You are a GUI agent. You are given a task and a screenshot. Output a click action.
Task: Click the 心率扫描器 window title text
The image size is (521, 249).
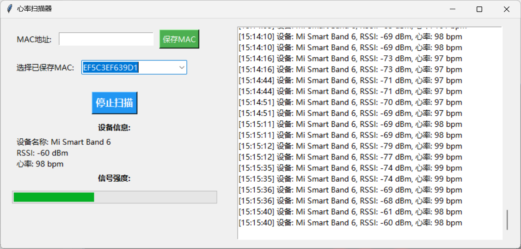pos(34,9)
